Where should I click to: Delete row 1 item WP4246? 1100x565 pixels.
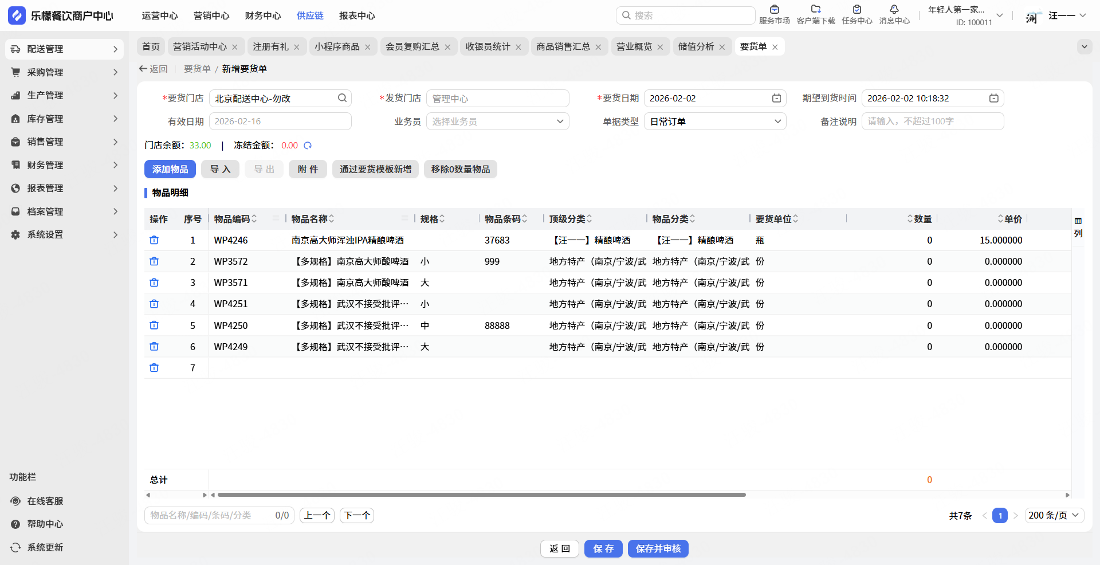click(154, 240)
